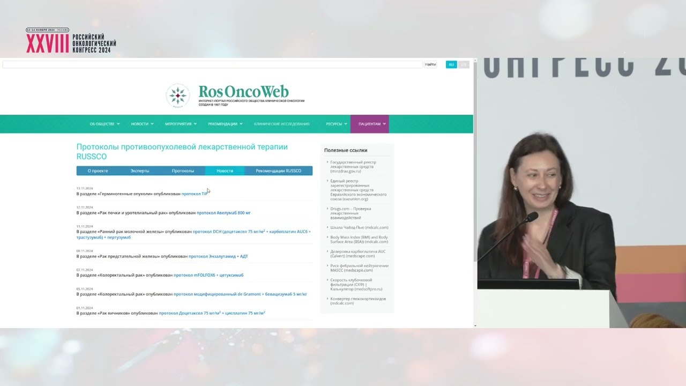Open протокол Авелумаб 800 мг link
686x386 pixels.
click(223, 213)
